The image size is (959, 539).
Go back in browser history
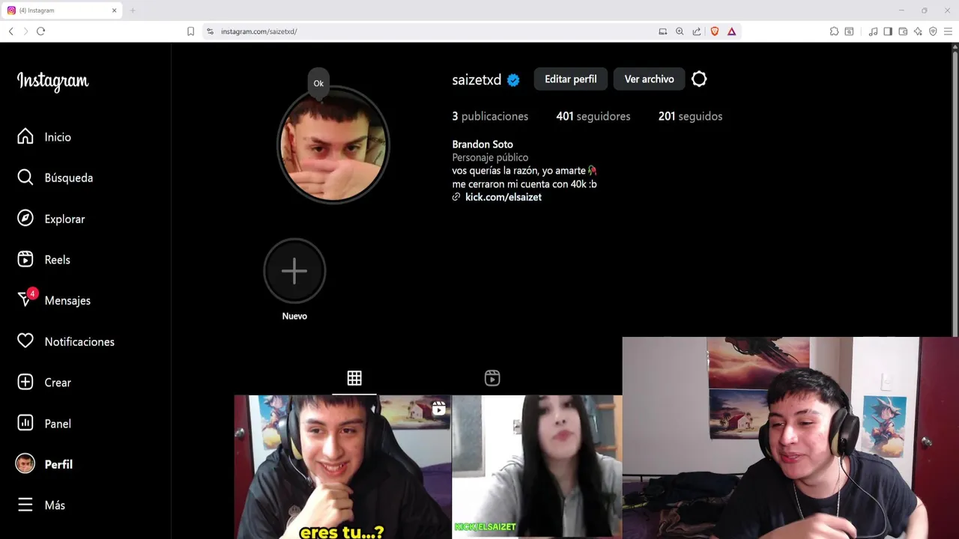click(10, 31)
